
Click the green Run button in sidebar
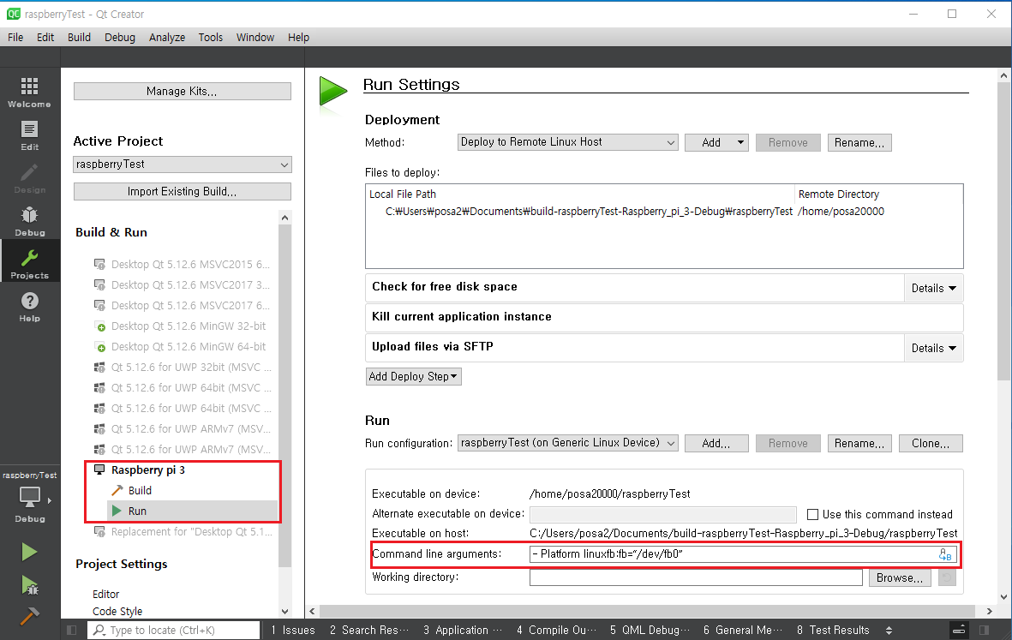tap(29, 553)
